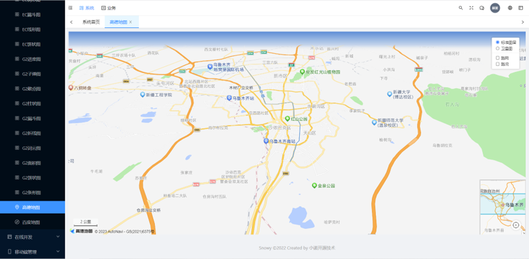Screen dimensions: 529x259
Task: Click the 新疆工程学院 marker
Action: click(x=142, y=94)
